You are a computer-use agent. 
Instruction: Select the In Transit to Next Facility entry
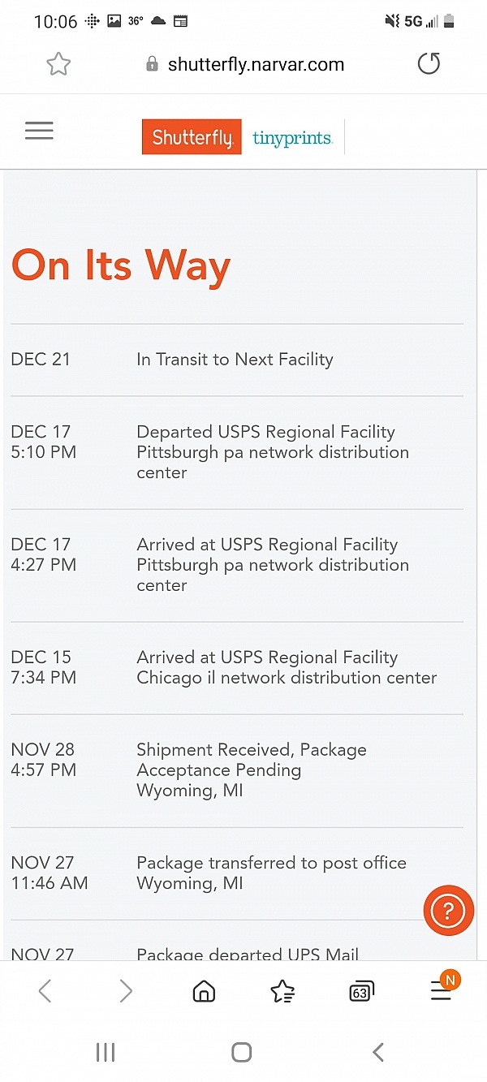(x=235, y=360)
